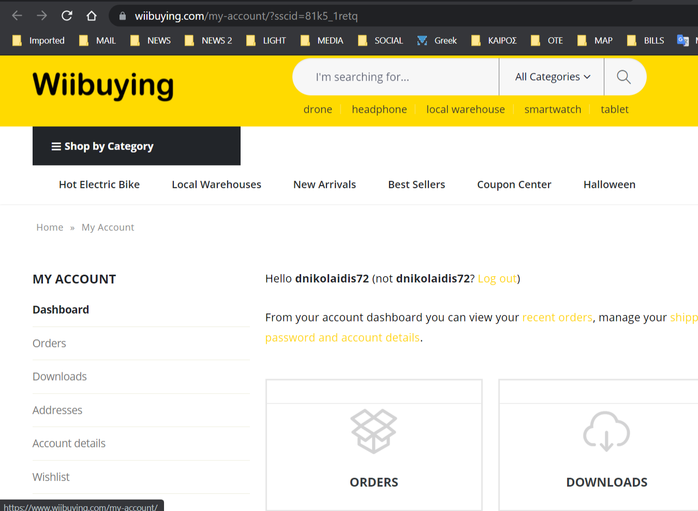698x511 pixels.
Task: Open Coupon Center menu item
Action: click(x=514, y=185)
